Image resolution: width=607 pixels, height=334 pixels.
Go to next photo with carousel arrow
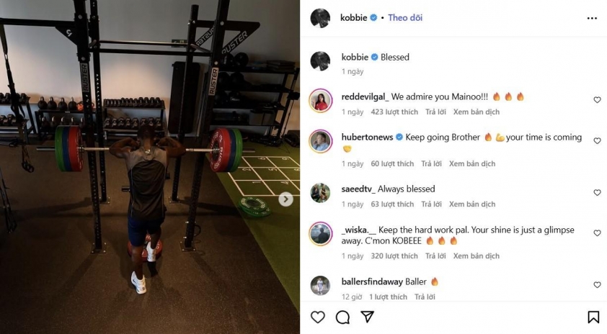tap(285, 199)
